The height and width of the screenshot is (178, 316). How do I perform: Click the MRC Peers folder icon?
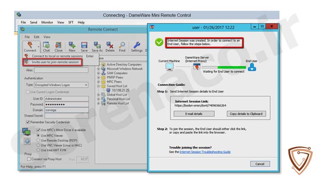click(103, 82)
